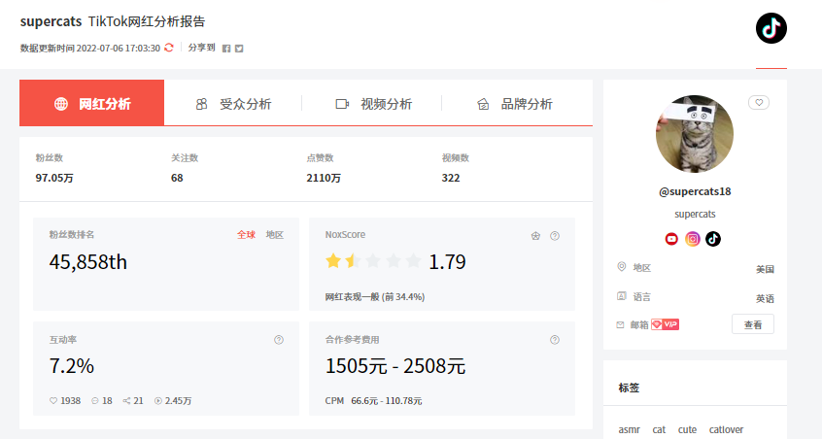The image size is (822, 439).
Task: Click the 英语 language value
Action: [x=765, y=298]
